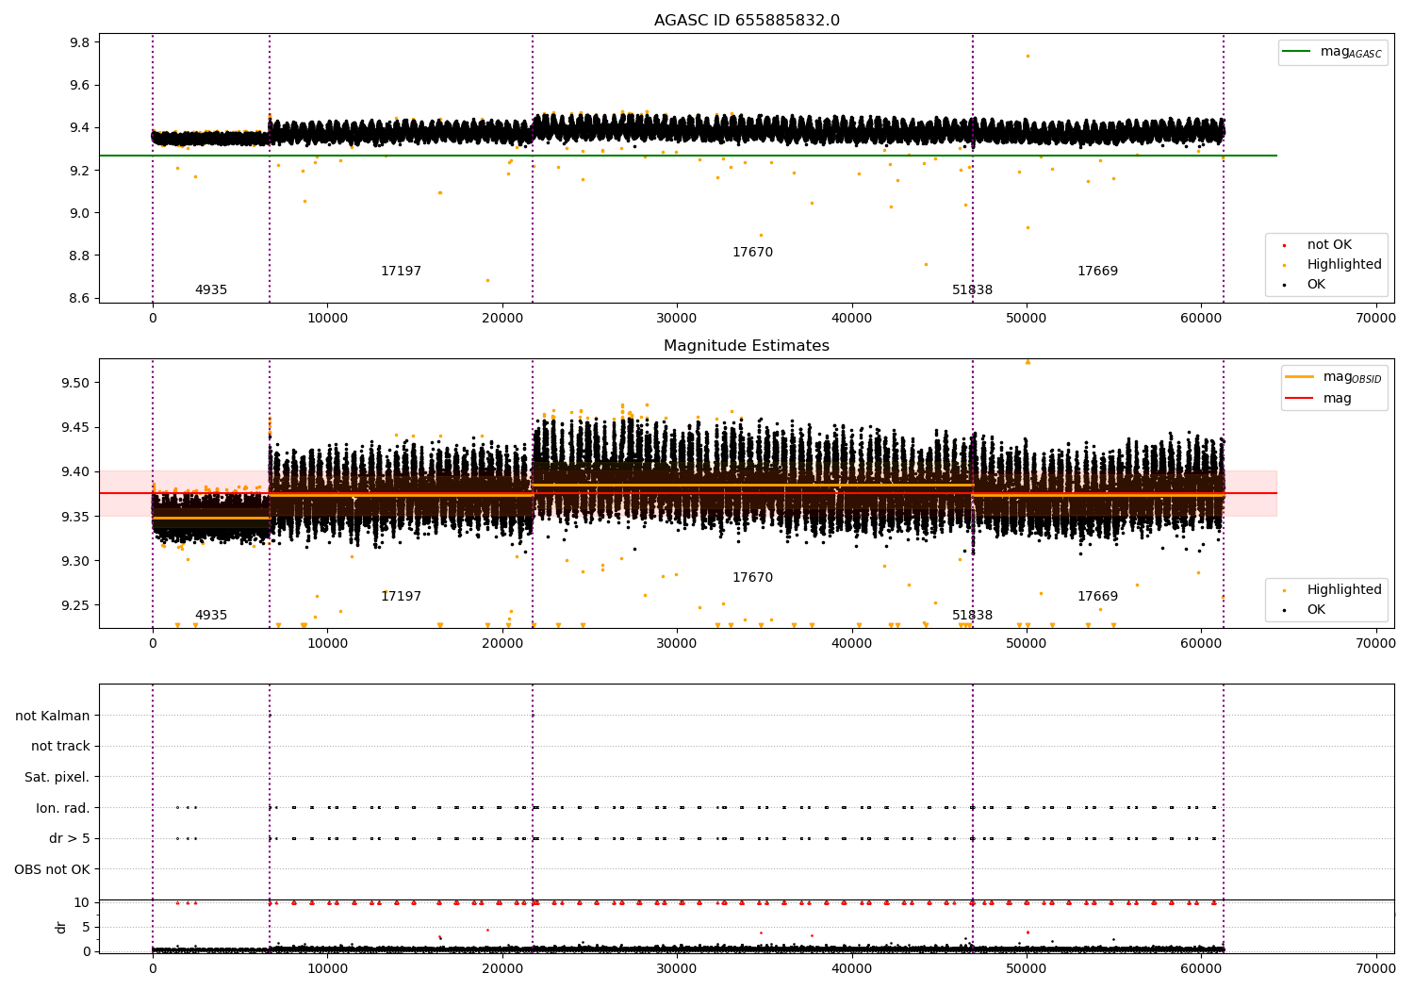Click the title 'AGASC ID 655885832.0'

point(747,21)
